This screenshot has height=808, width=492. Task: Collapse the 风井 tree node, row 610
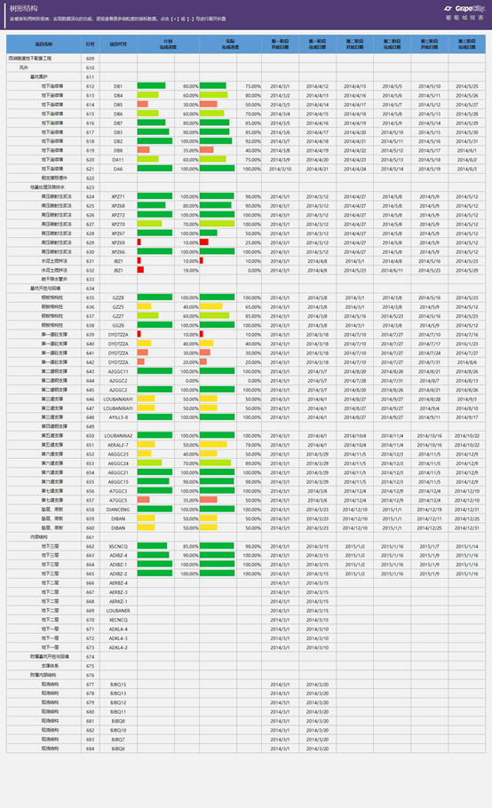(24, 67)
